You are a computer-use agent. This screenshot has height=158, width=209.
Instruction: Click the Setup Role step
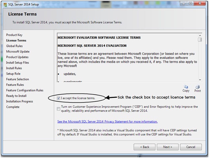(x=13, y=73)
